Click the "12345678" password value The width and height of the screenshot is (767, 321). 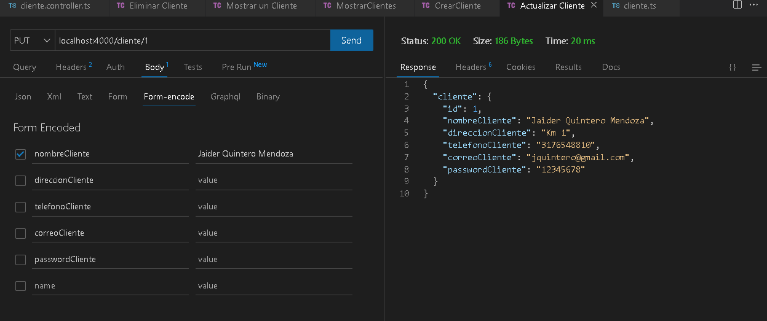[x=560, y=170]
